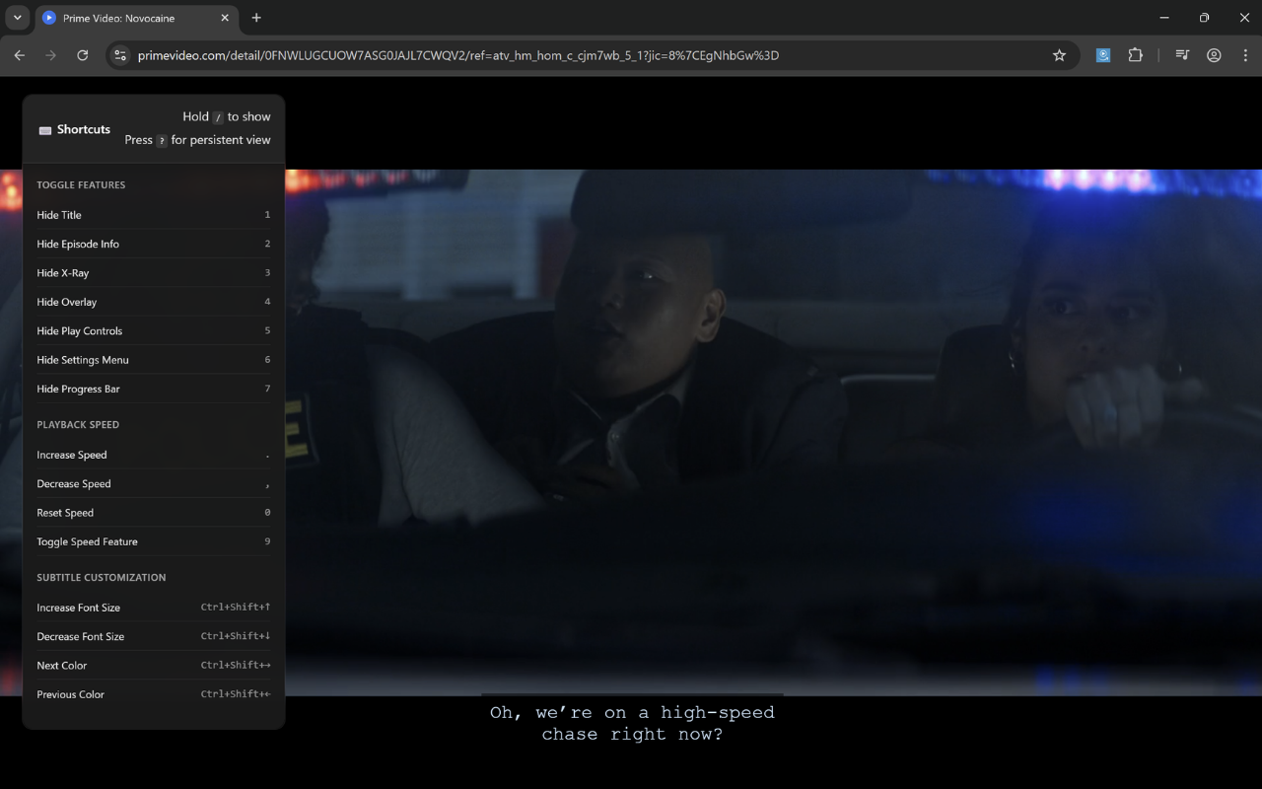Viewport: 1262px width, 789px height.
Task: Open the tab search dropdown arrow
Action: click(x=16, y=17)
